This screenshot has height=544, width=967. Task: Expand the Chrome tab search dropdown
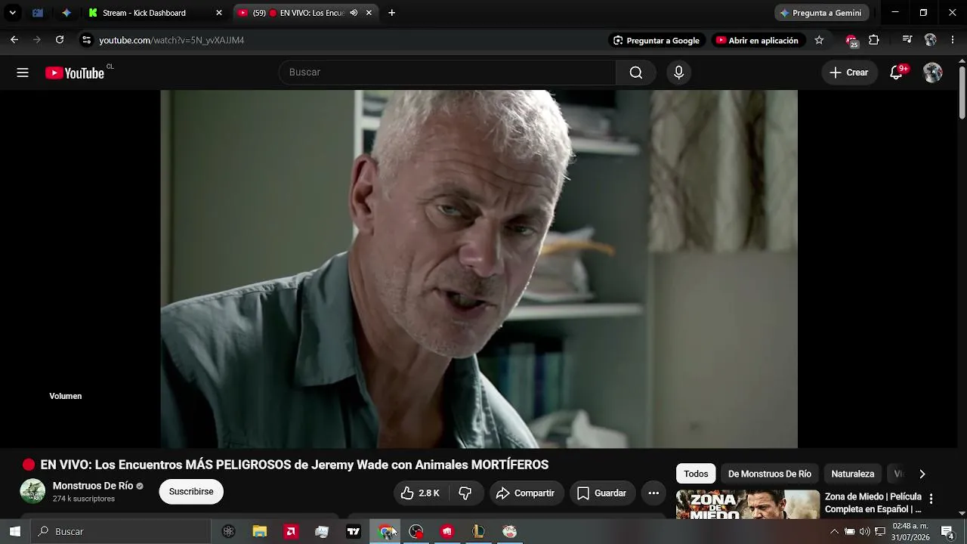click(12, 13)
